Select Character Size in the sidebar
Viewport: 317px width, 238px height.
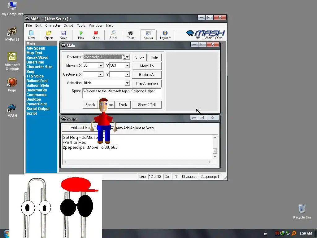[39, 67]
